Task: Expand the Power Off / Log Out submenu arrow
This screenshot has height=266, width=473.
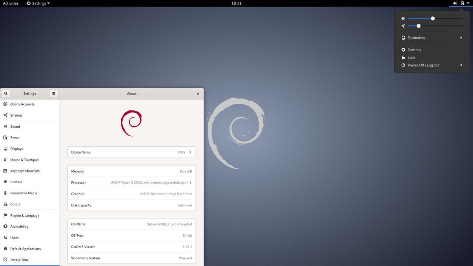Action: tap(461, 65)
